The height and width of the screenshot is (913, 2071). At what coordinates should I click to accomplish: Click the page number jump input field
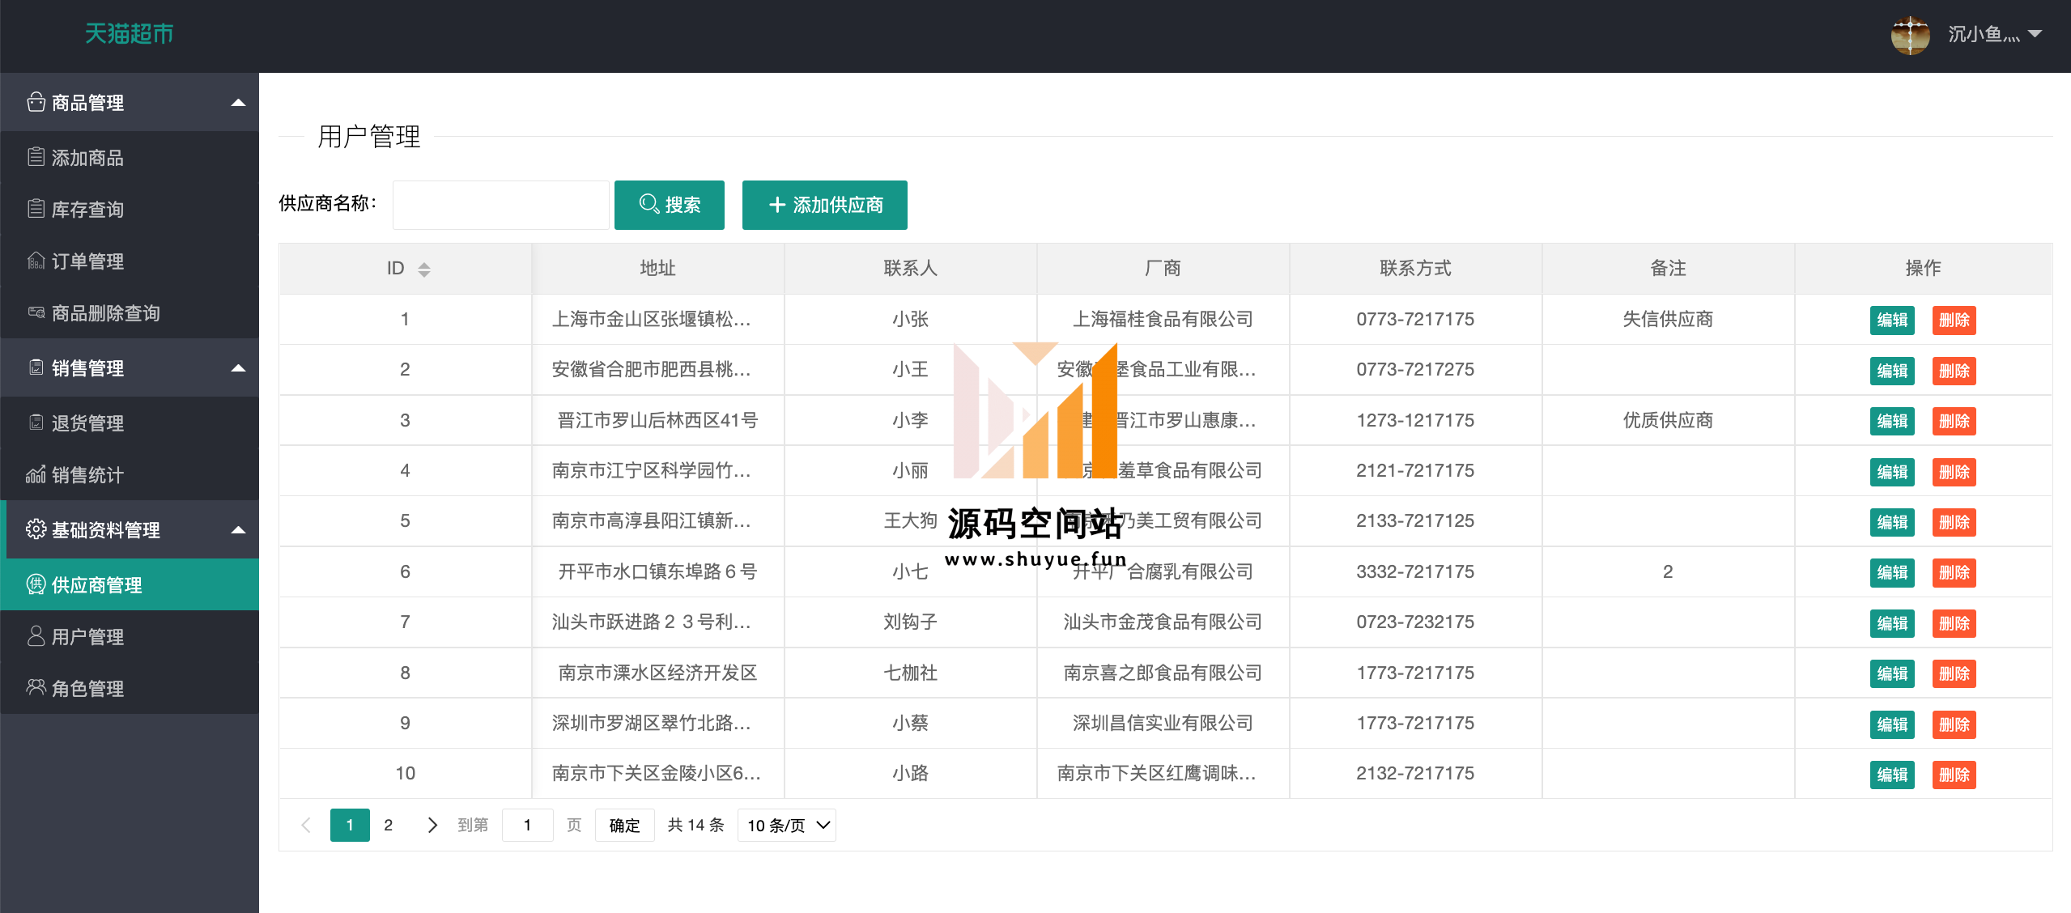pyautogui.click(x=527, y=825)
